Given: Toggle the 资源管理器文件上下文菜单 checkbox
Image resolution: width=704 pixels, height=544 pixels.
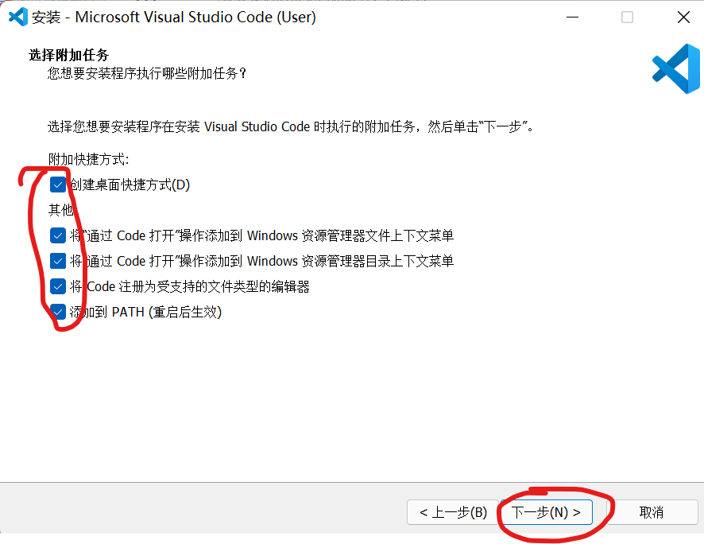Looking at the screenshot, I should click(58, 235).
